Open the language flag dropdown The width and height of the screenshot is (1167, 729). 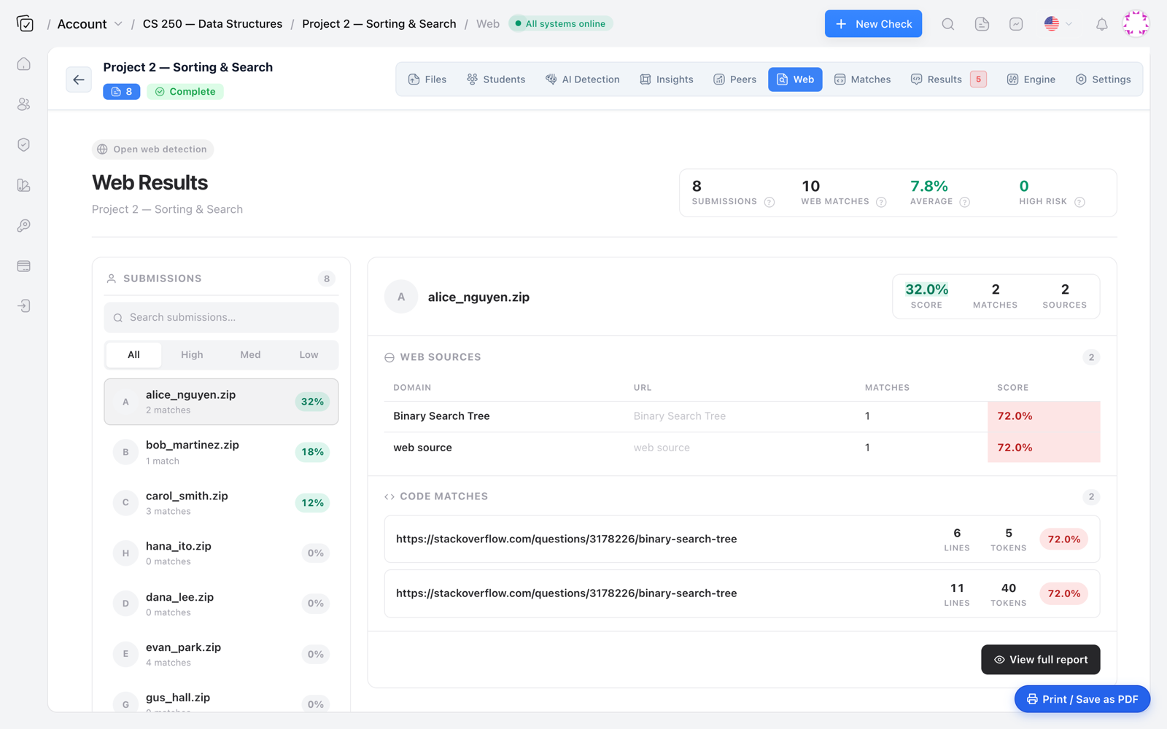[1058, 24]
